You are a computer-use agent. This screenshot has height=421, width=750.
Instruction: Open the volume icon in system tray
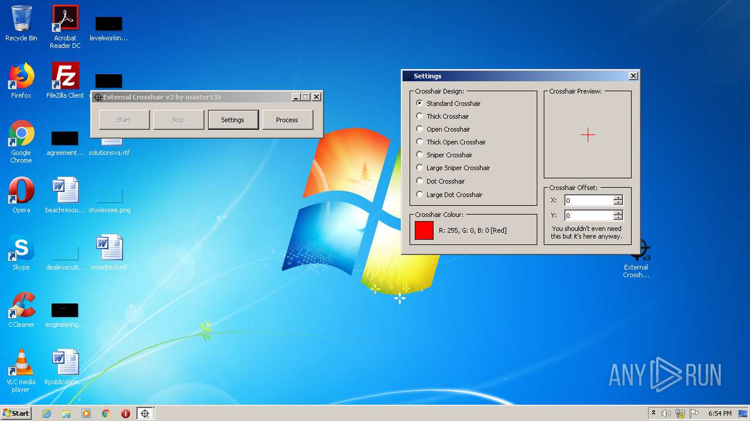click(x=666, y=413)
